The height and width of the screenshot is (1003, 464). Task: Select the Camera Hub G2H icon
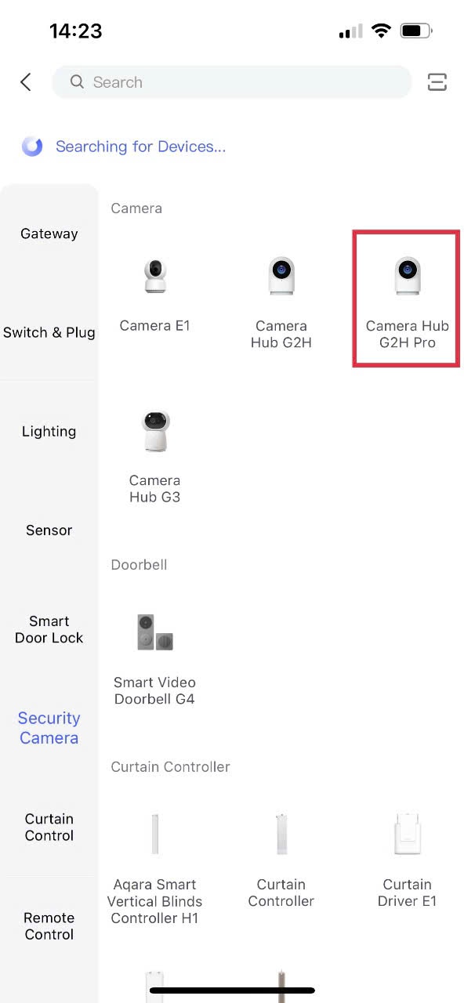(x=282, y=273)
